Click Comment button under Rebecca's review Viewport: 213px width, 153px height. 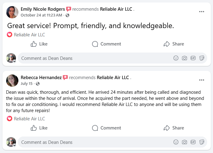coord(107,128)
